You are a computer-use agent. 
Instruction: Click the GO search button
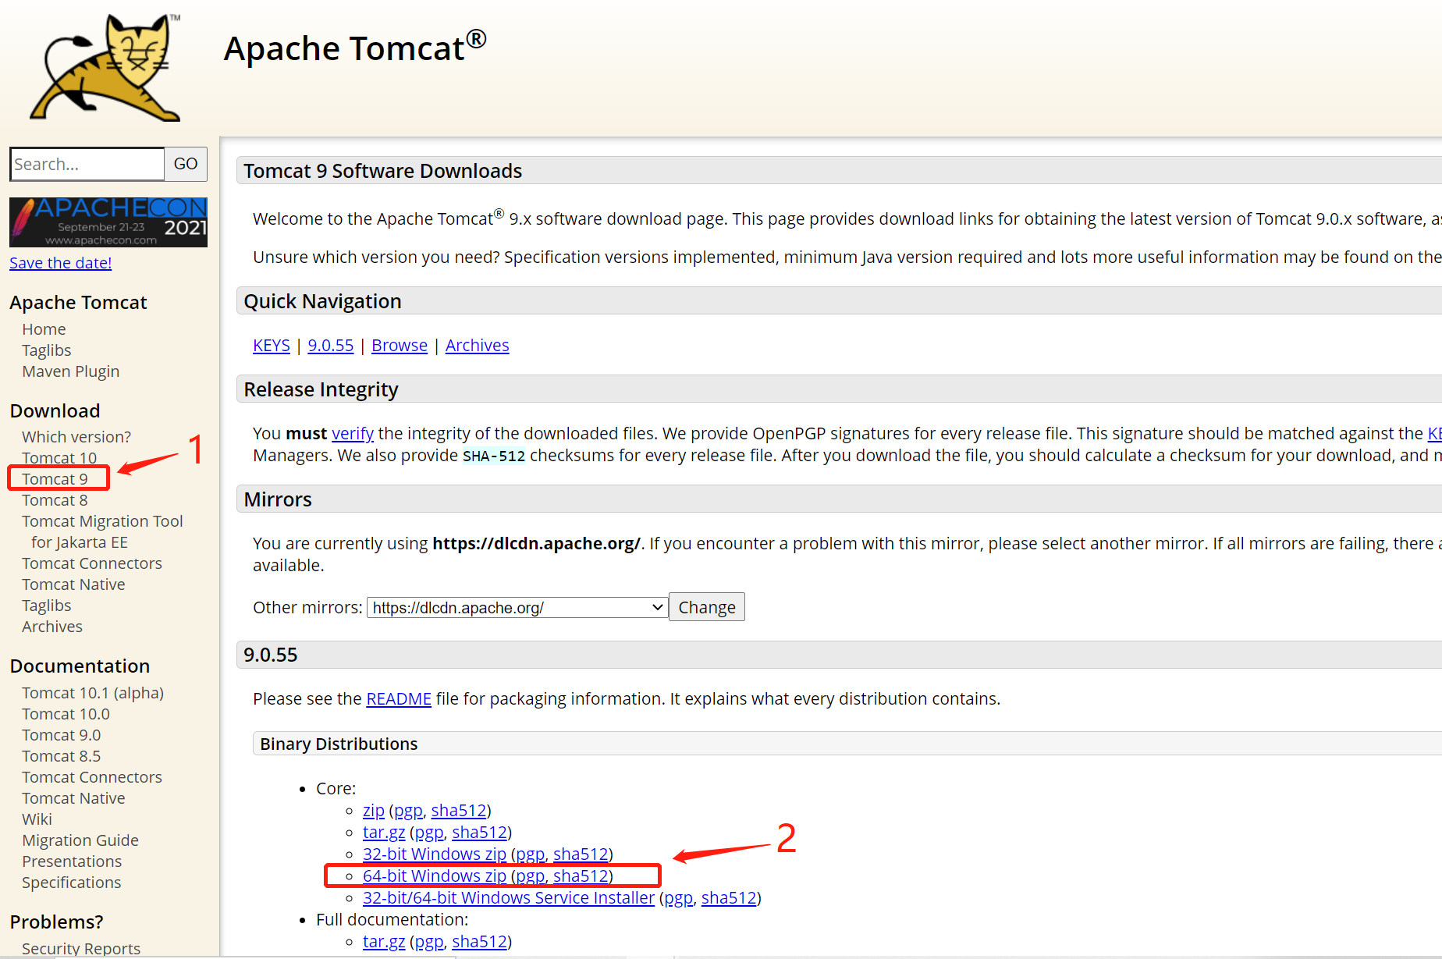click(x=186, y=164)
